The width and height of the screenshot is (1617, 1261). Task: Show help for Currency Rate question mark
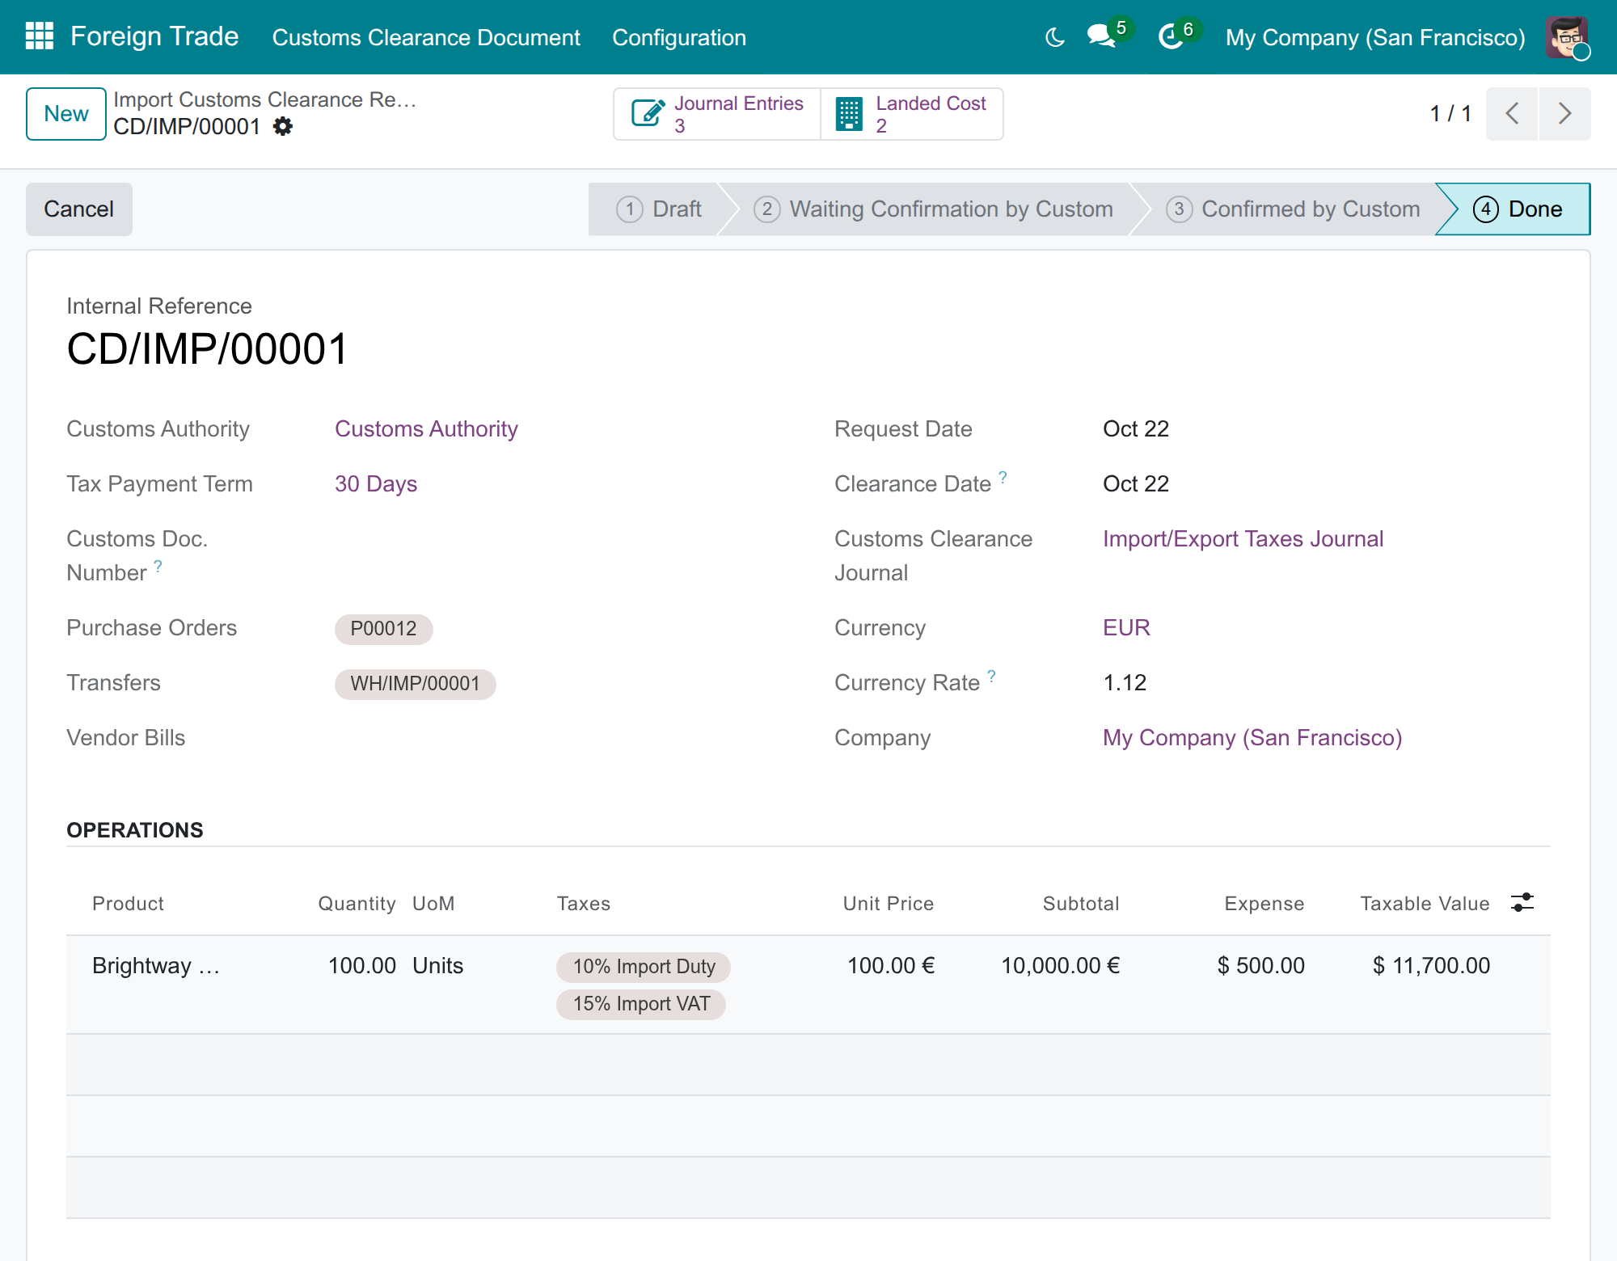tap(991, 676)
